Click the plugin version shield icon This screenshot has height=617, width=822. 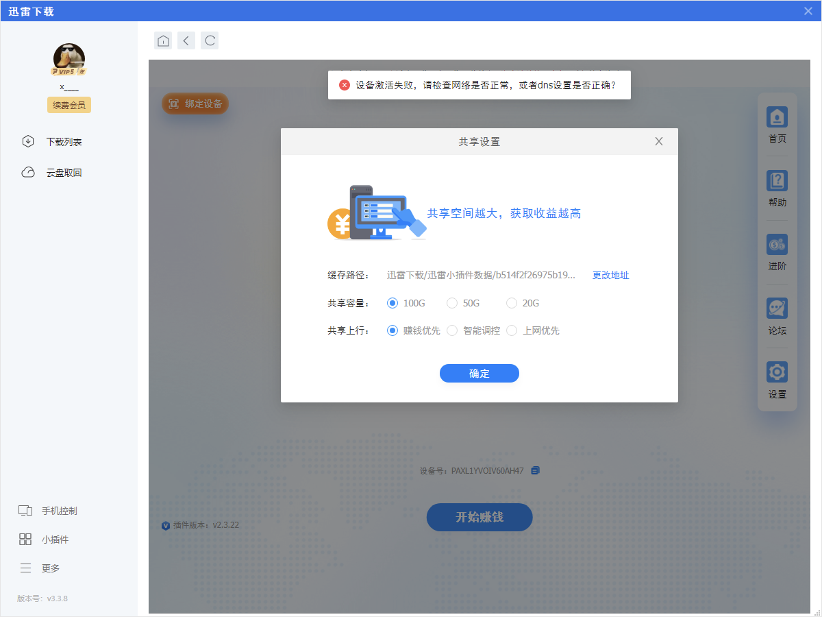(x=166, y=525)
